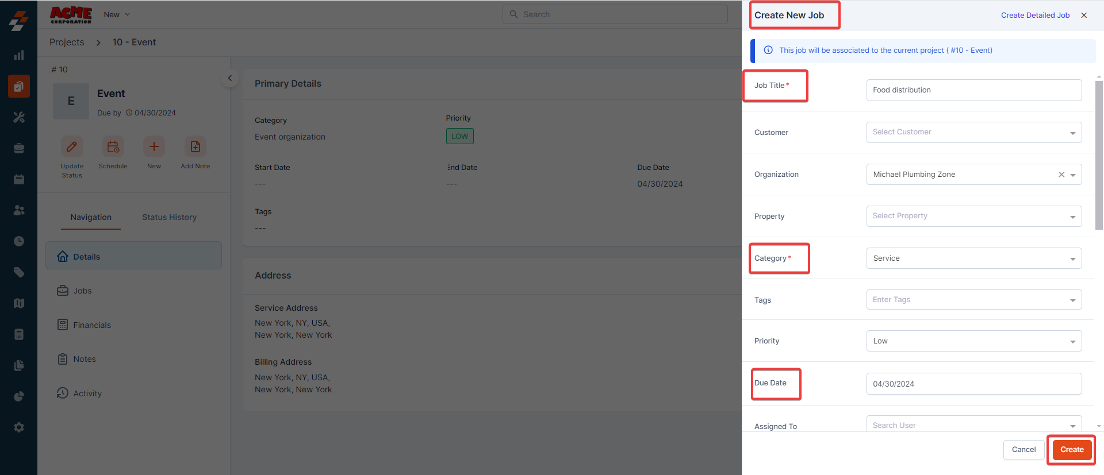Click the Due Date field
Screen dimensions: 1104x475
click(x=973, y=384)
